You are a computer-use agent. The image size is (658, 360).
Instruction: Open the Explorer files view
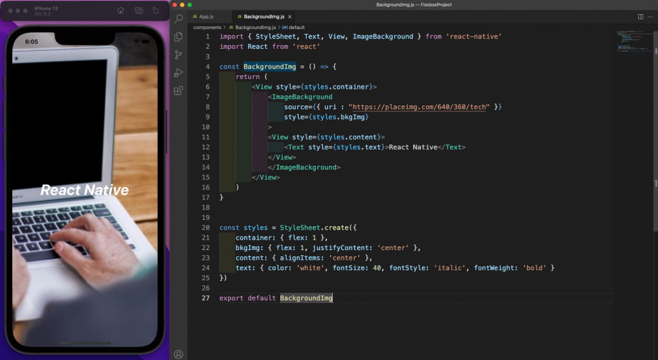click(179, 37)
